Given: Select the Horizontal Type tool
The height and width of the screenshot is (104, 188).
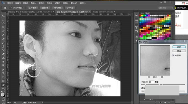Looking at the screenshot, I should pyautogui.click(x=3, y=73).
